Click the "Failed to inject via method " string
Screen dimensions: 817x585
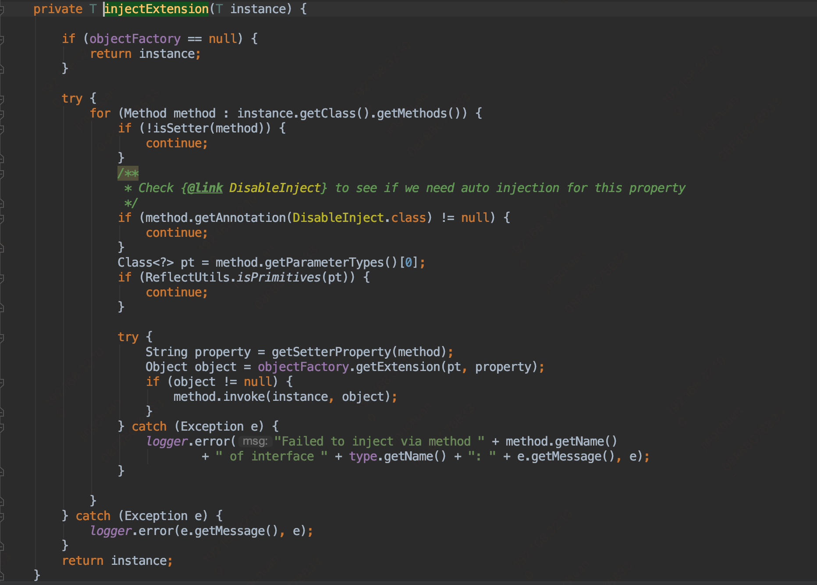[x=380, y=442]
